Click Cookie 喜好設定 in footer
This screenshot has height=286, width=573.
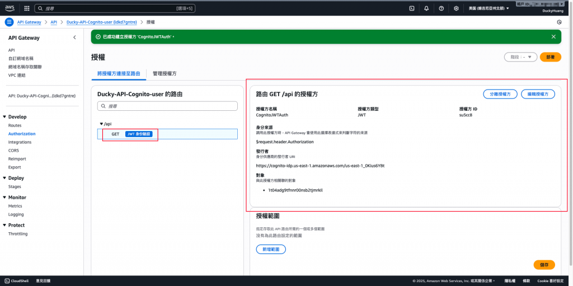tap(551, 281)
